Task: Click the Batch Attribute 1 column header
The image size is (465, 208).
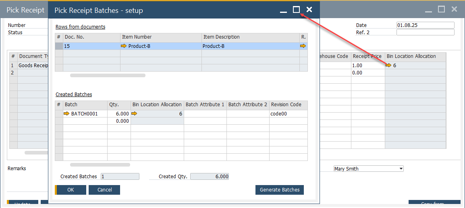Action: tap(205, 105)
